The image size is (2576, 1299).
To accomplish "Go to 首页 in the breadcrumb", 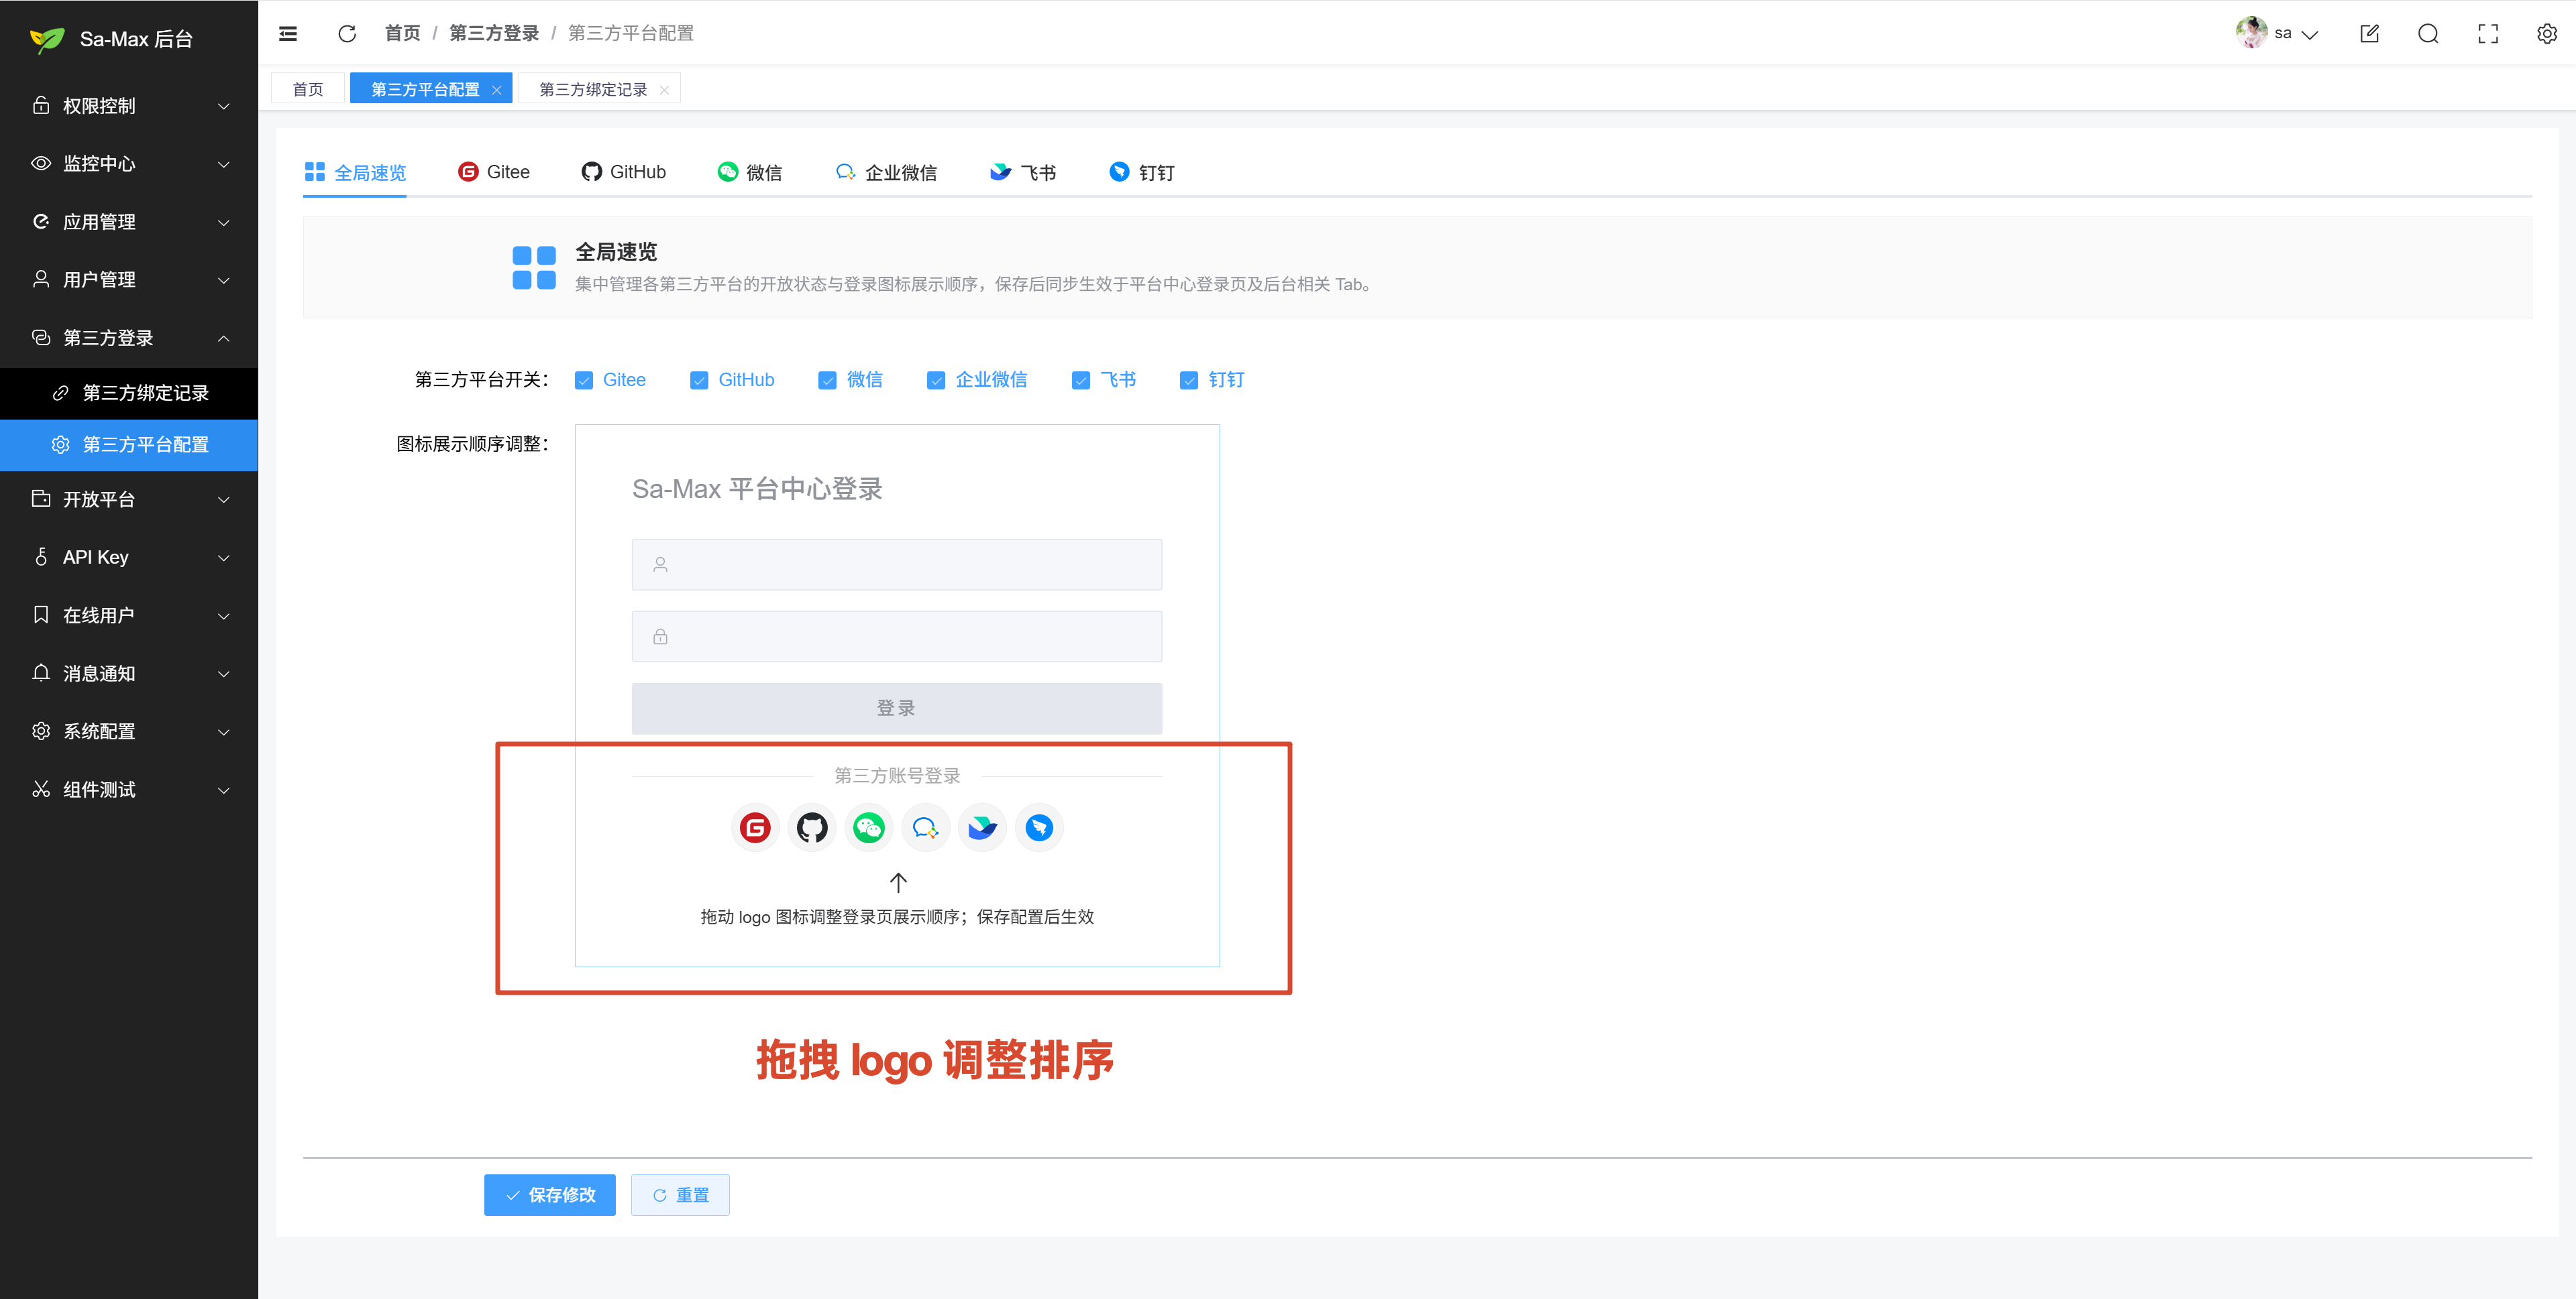I will pos(403,33).
